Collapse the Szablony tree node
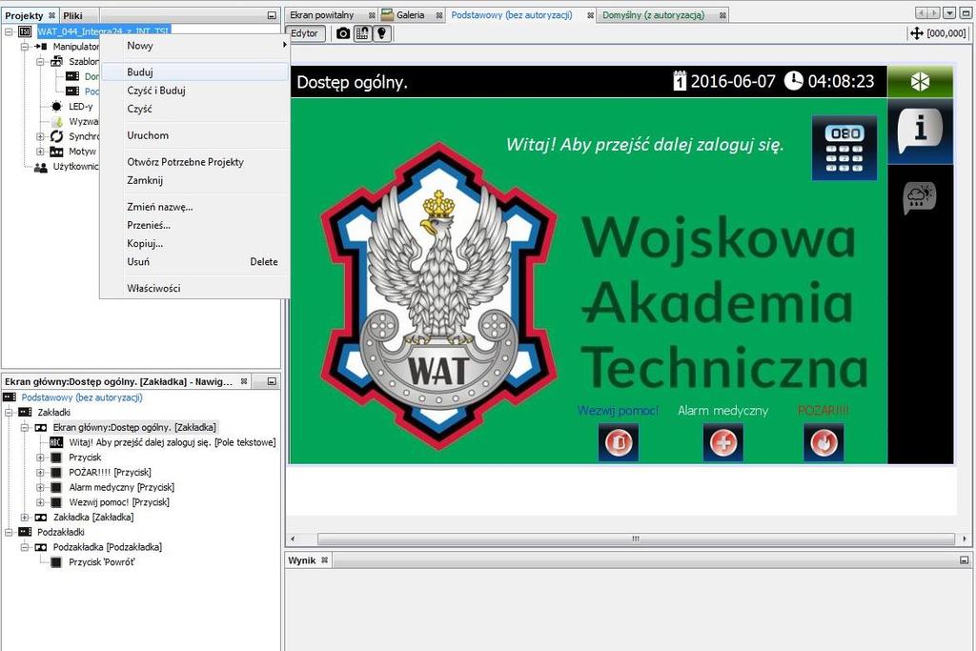The image size is (976, 651). (40, 61)
